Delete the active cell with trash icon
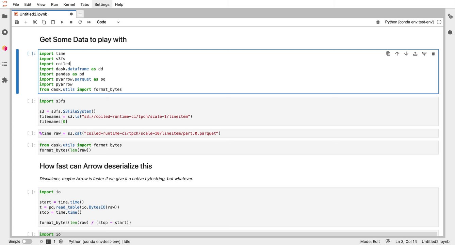Image resolution: width=455 pixels, height=245 pixels. coord(433,54)
